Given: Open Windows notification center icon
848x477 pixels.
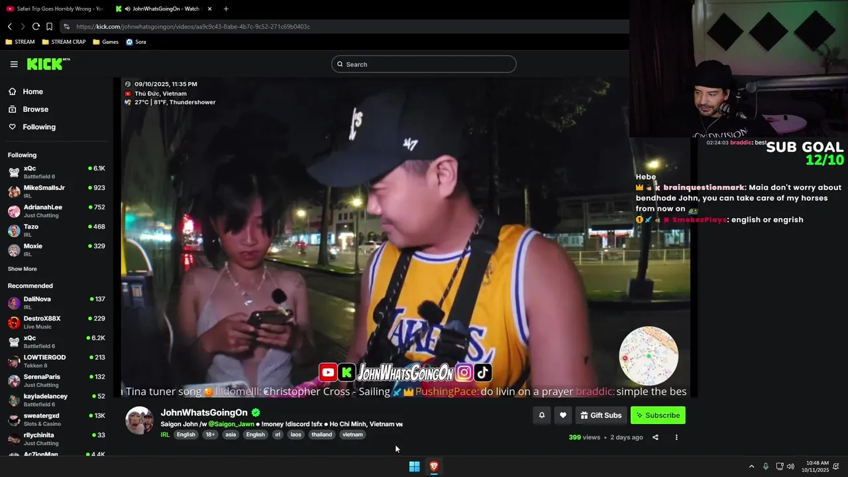Looking at the screenshot, I should click(x=836, y=466).
